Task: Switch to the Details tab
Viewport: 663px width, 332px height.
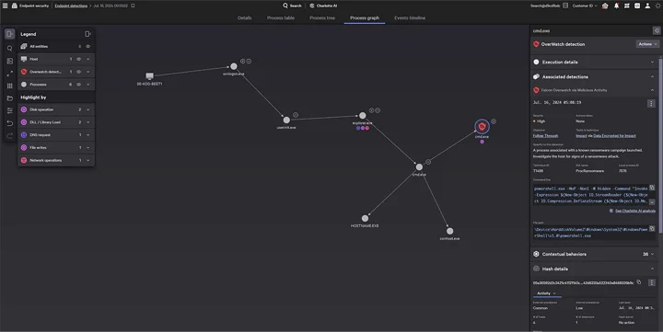Action: point(244,17)
